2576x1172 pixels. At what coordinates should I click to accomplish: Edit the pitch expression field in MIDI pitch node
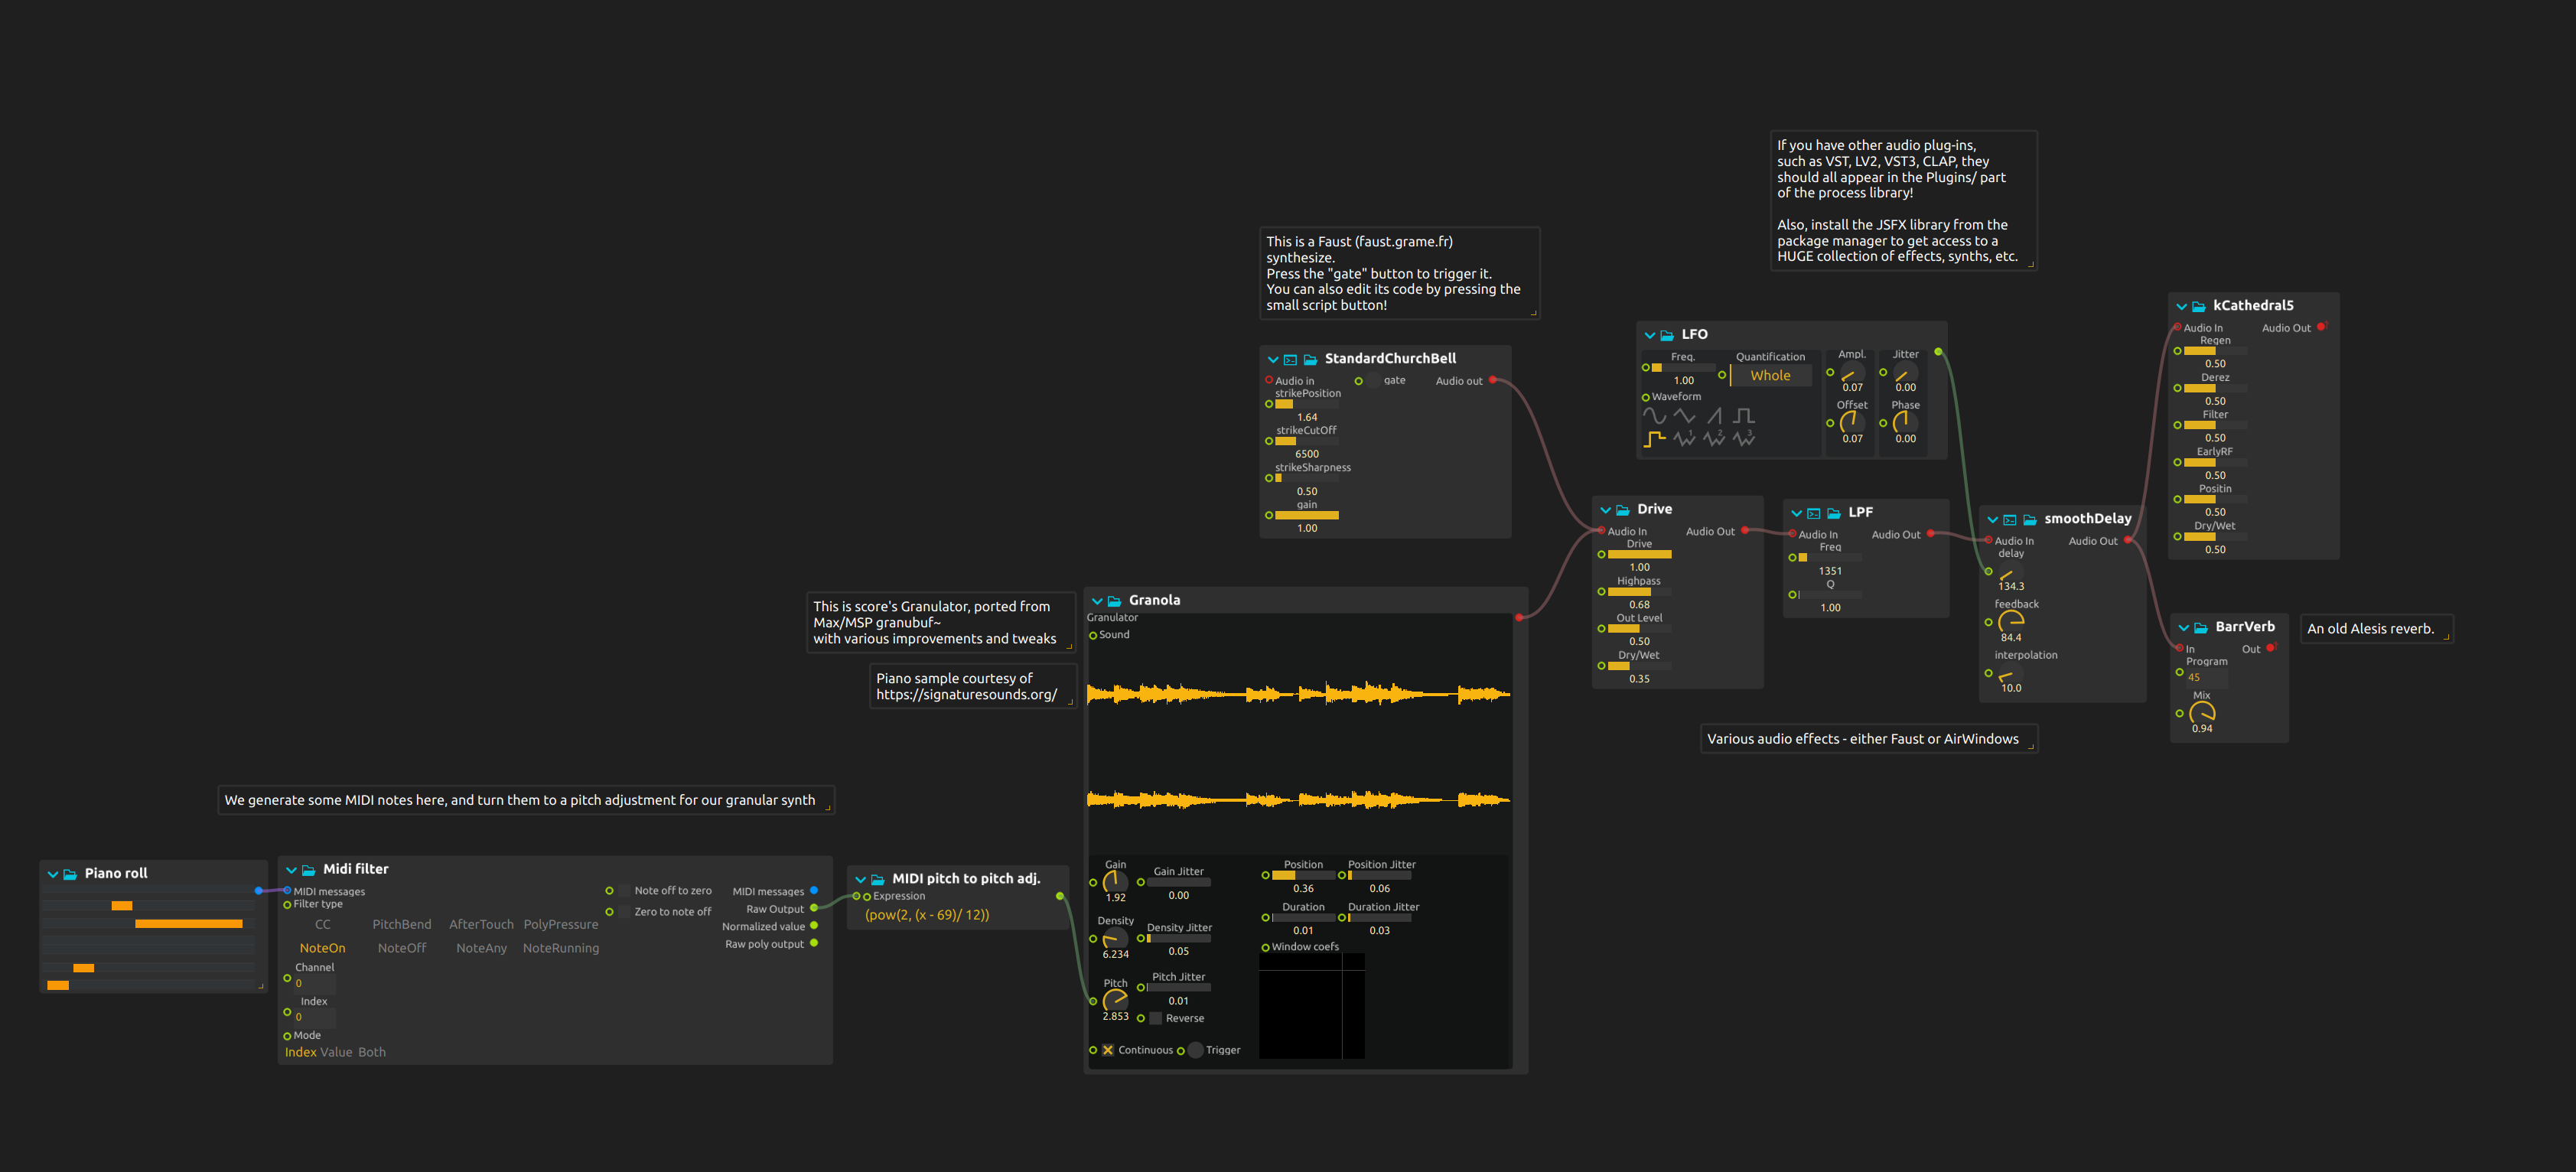(927, 915)
